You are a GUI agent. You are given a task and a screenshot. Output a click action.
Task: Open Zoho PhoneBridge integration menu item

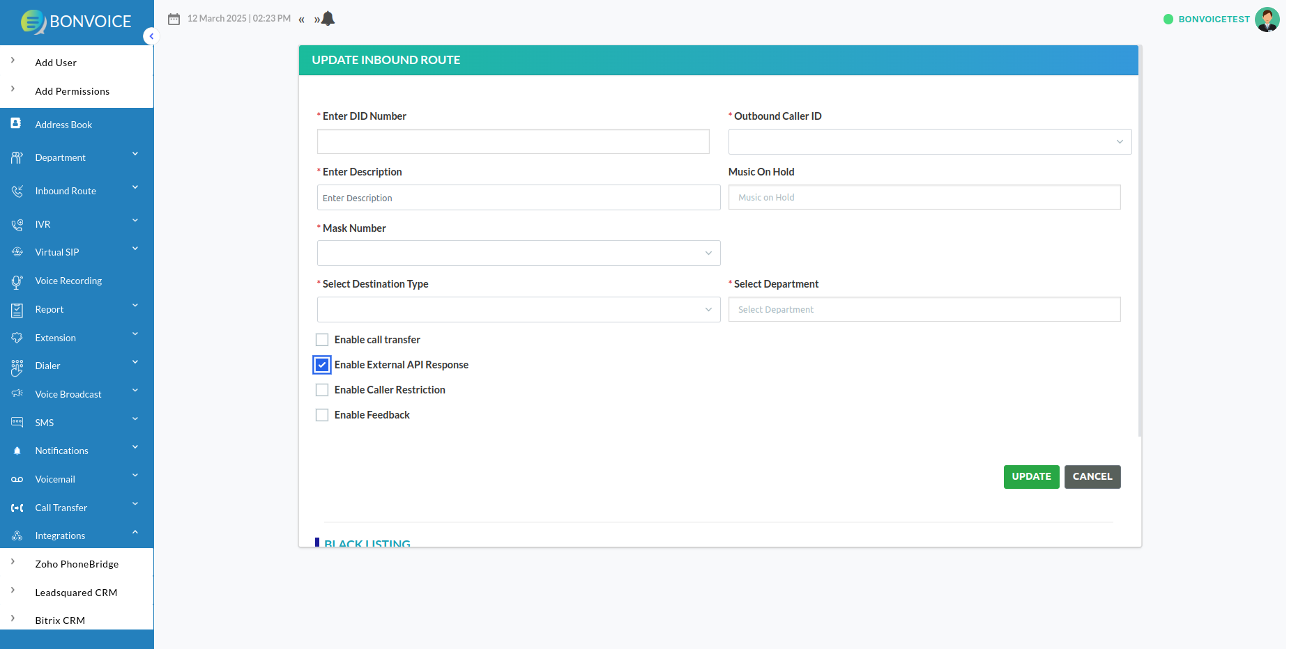77,564
